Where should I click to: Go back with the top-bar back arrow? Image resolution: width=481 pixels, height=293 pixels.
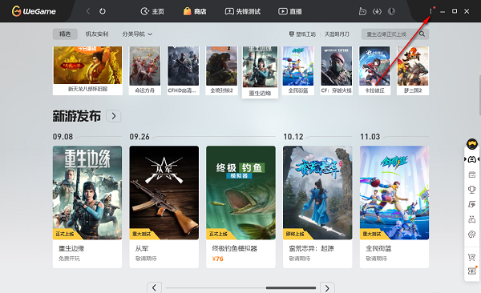[x=88, y=11]
